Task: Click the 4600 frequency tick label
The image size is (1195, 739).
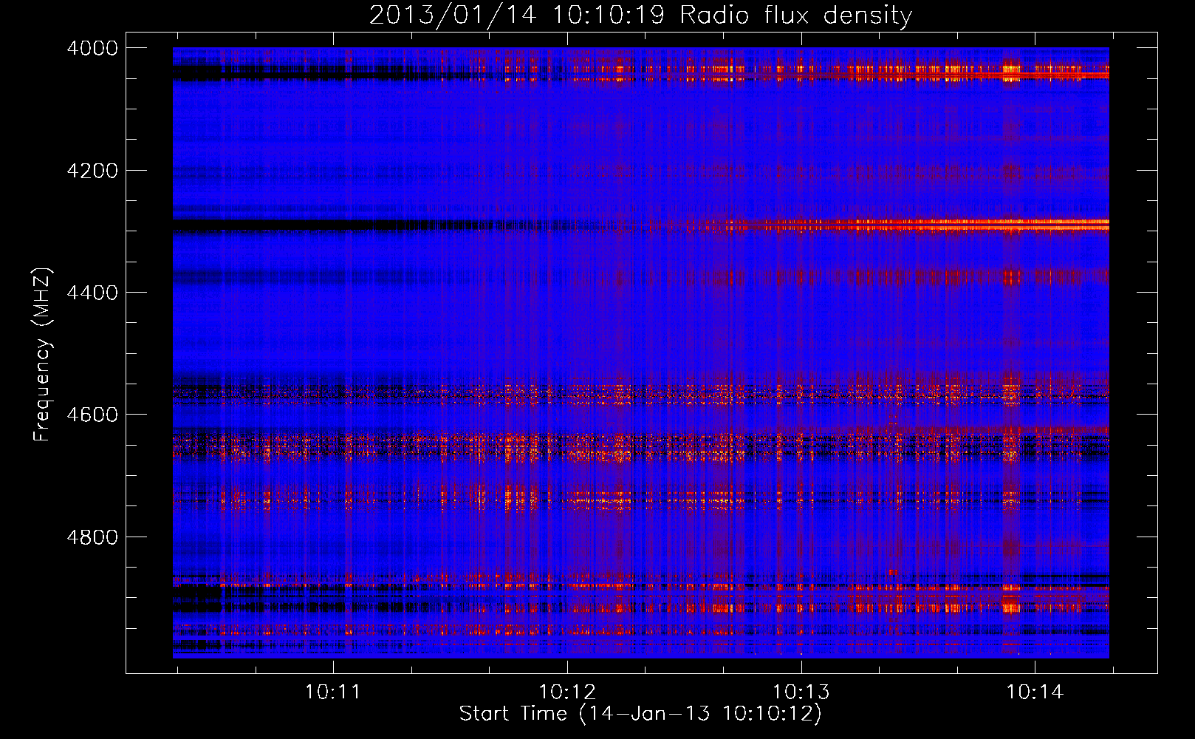Action: click(x=92, y=415)
